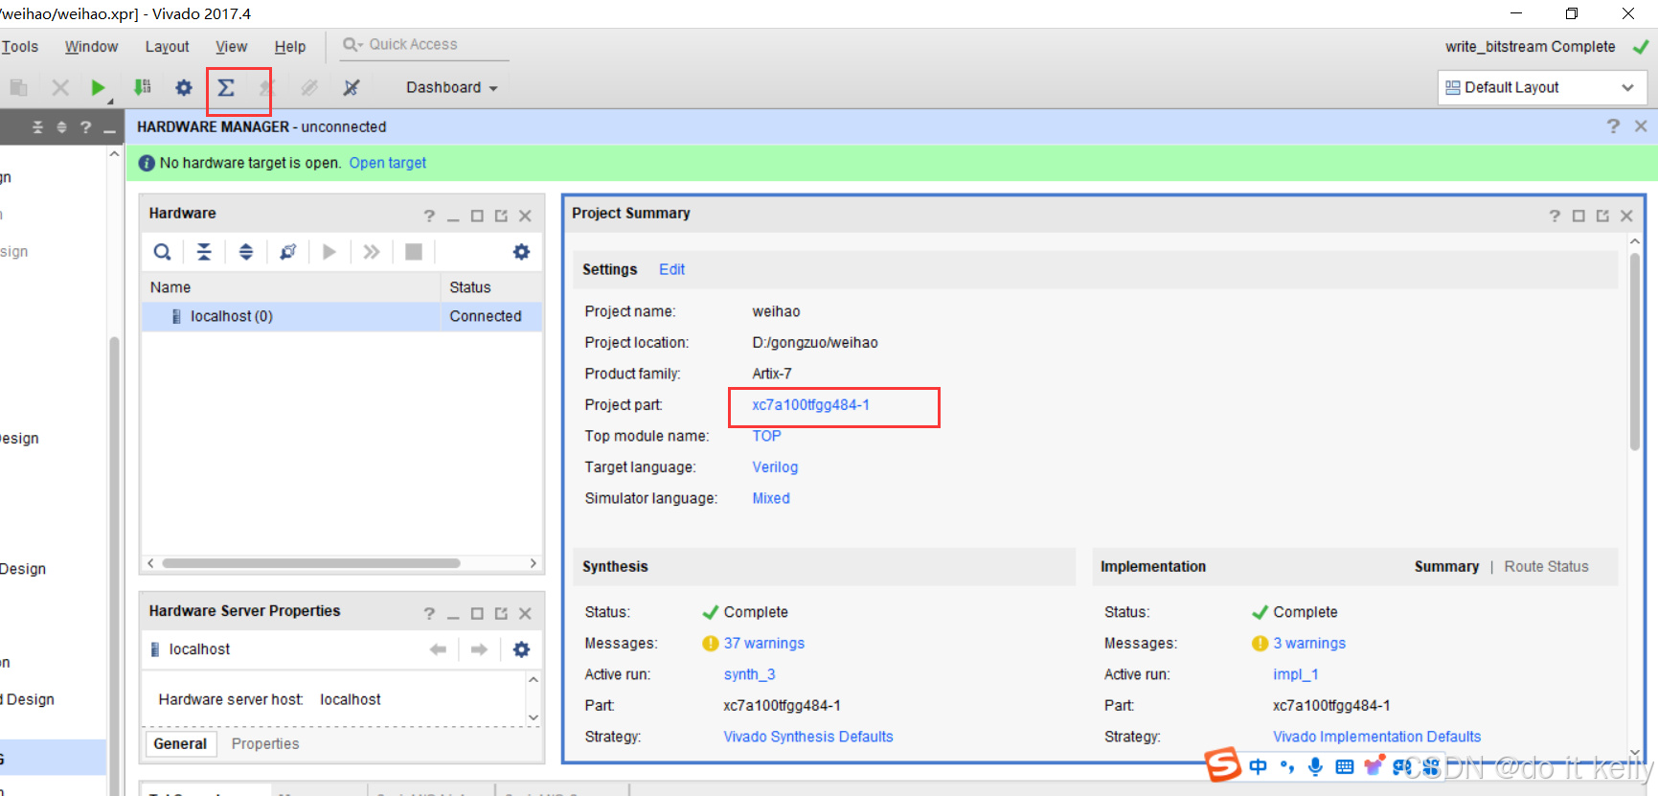Viewport: 1658px width, 796px height.
Task: Click the green Run toolbar icon
Action: click(x=98, y=88)
